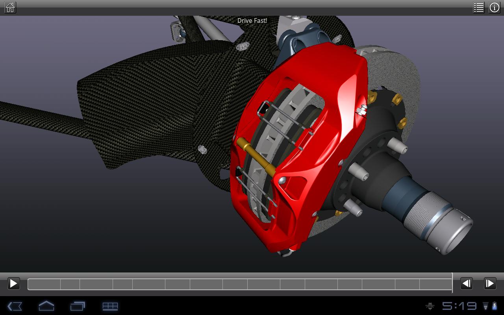Tap the debug bug icon in status area
This screenshot has height=315, width=504.
(x=430, y=306)
